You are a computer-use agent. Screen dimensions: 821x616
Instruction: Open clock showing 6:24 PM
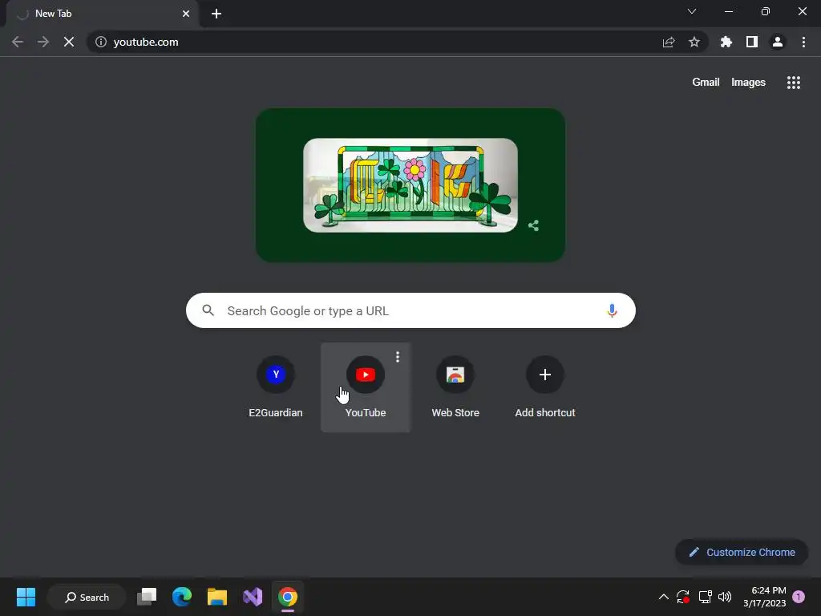click(x=764, y=597)
